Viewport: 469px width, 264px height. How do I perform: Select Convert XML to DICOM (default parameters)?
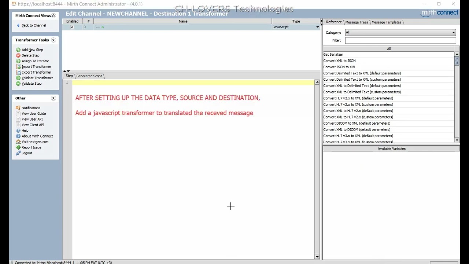(388, 129)
